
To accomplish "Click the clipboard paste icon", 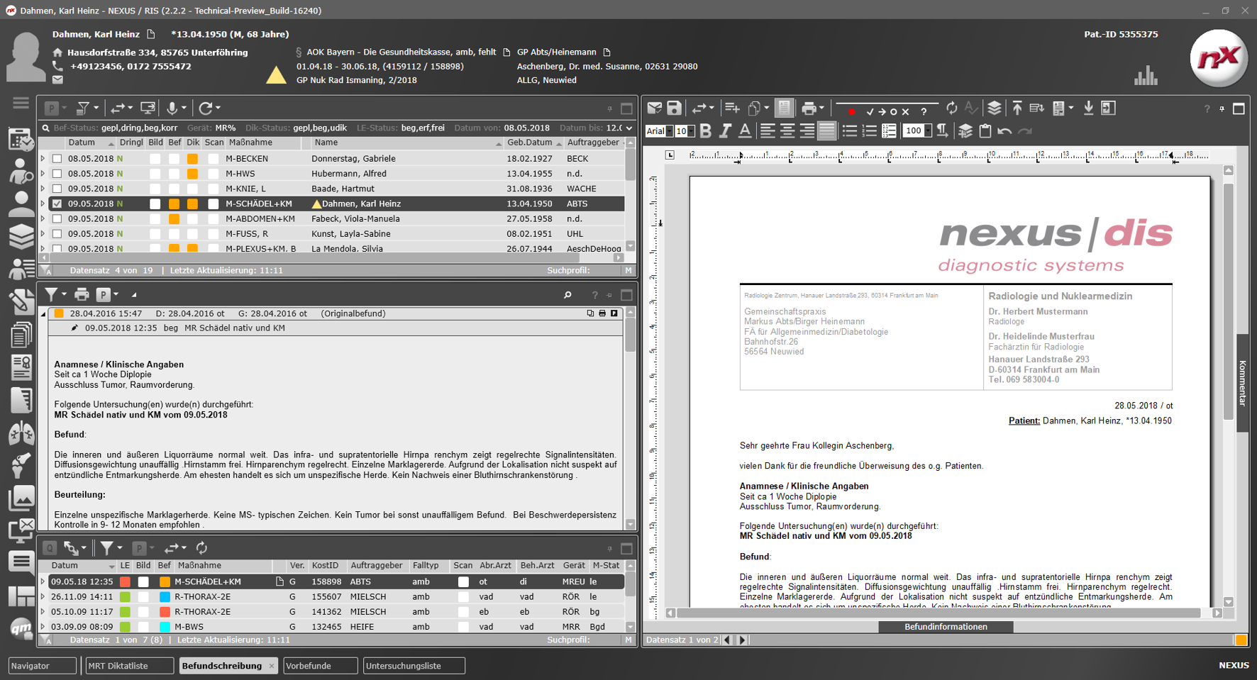I will click(985, 131).
